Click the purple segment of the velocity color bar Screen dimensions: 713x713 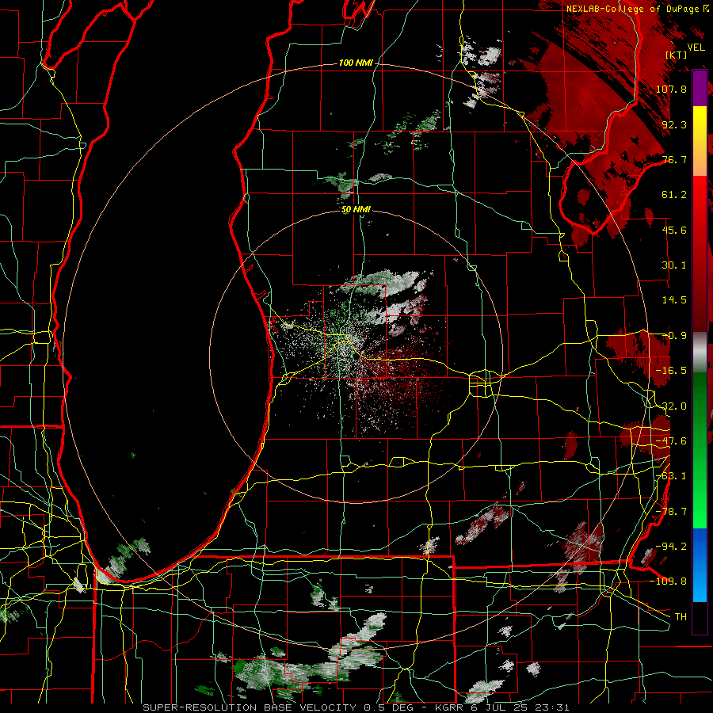(700, 89)
